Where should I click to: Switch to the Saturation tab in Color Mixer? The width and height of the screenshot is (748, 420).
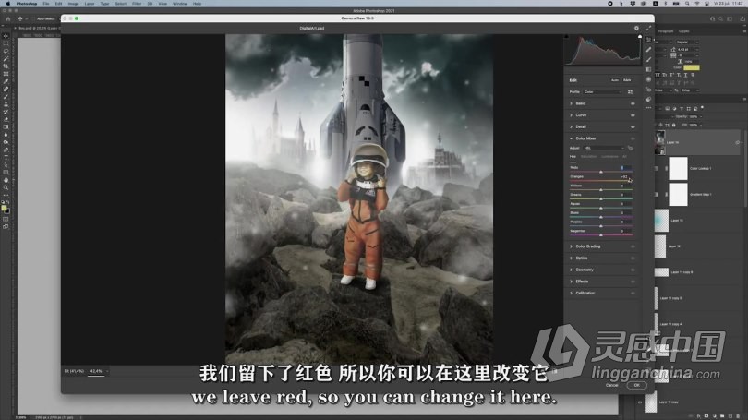coord(588,156)
